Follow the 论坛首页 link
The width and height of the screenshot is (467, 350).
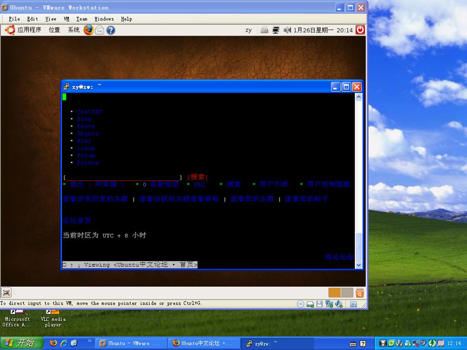pyautogui.click(x=77, y=221)
